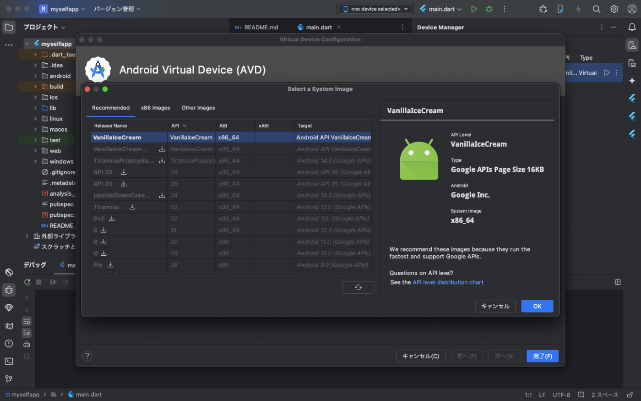
Task: Download the Q release system image
Action: (104, 253)
